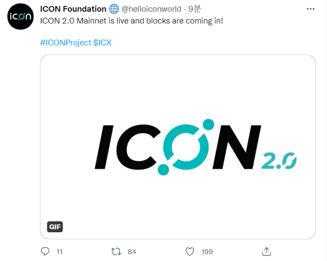Open the tweet via the 9분 timestamp
Viewport: 327px width, 261px height.
pos(195,9)
